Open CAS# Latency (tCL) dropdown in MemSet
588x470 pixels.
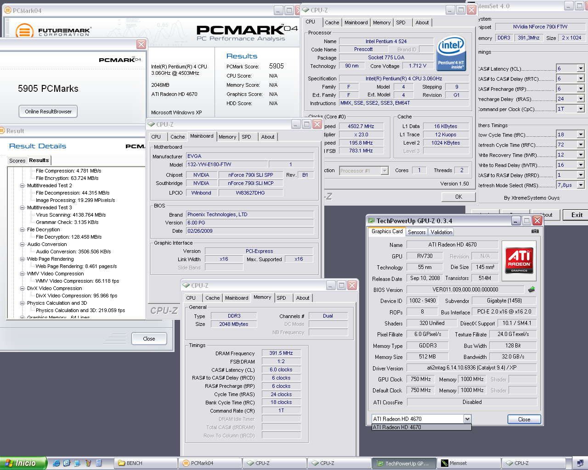[581, 68]
